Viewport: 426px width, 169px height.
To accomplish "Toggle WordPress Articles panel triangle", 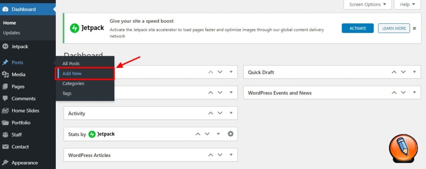I will [231, 154].
